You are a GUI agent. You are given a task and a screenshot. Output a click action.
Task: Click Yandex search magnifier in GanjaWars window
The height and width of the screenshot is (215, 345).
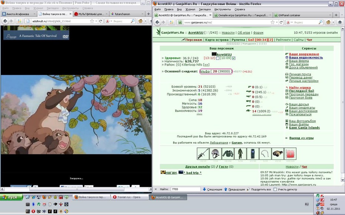coord(321,22)
